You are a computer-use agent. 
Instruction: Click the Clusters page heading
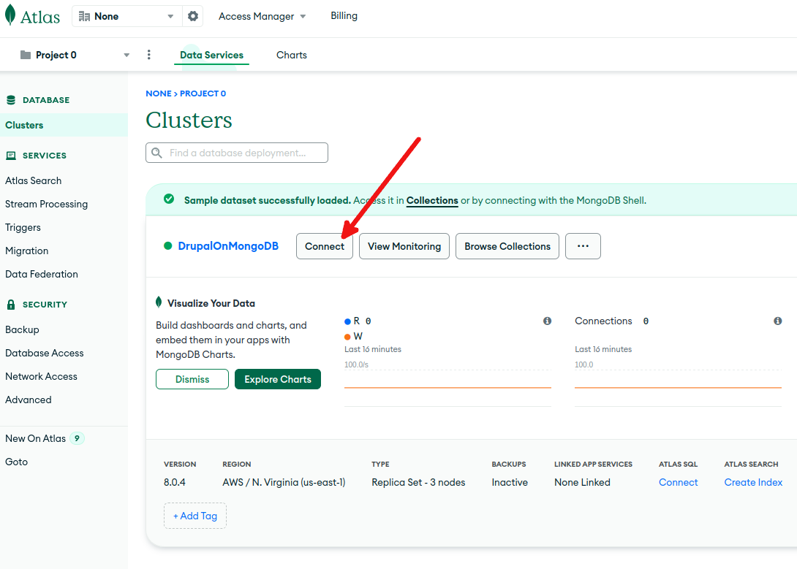pos(189,121)
